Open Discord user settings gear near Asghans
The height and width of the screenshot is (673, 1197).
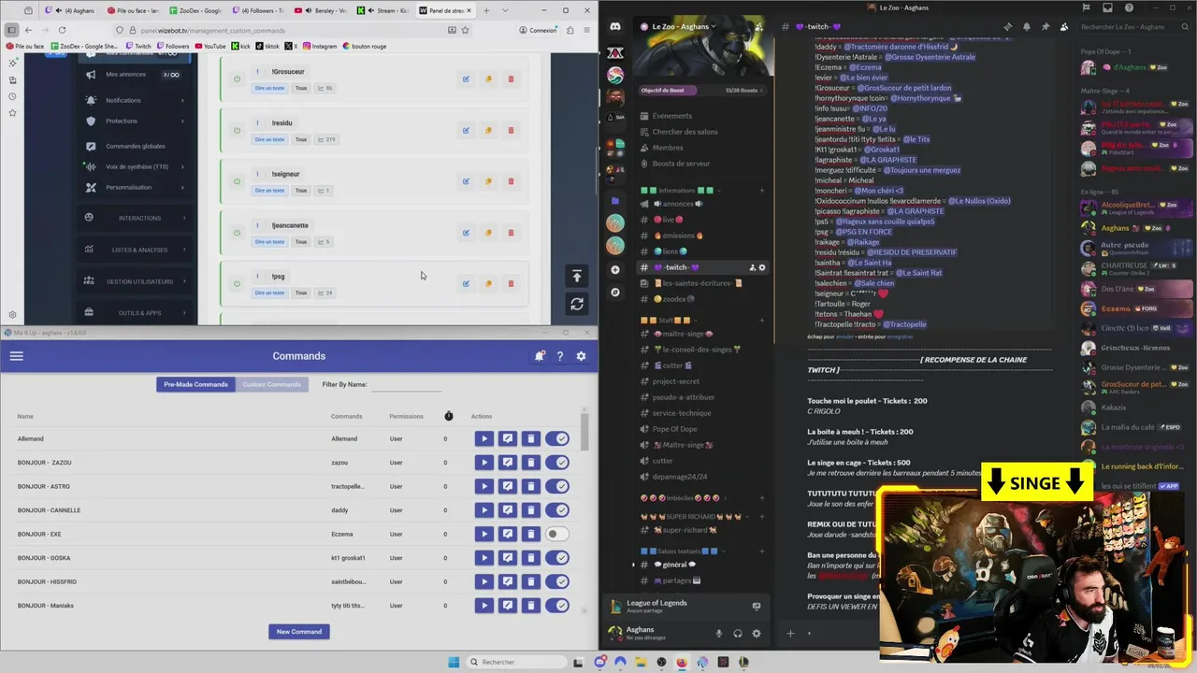[757, 634]
